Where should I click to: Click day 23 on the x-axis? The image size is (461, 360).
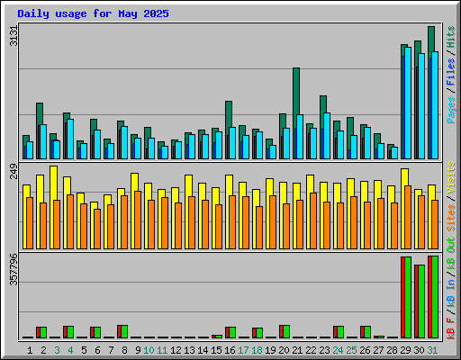coord(324,350)
